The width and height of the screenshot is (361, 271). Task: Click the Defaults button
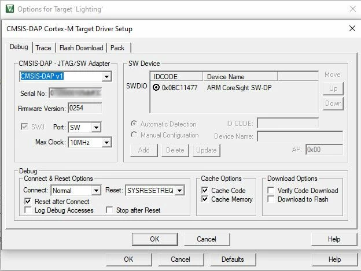[233, 259]
